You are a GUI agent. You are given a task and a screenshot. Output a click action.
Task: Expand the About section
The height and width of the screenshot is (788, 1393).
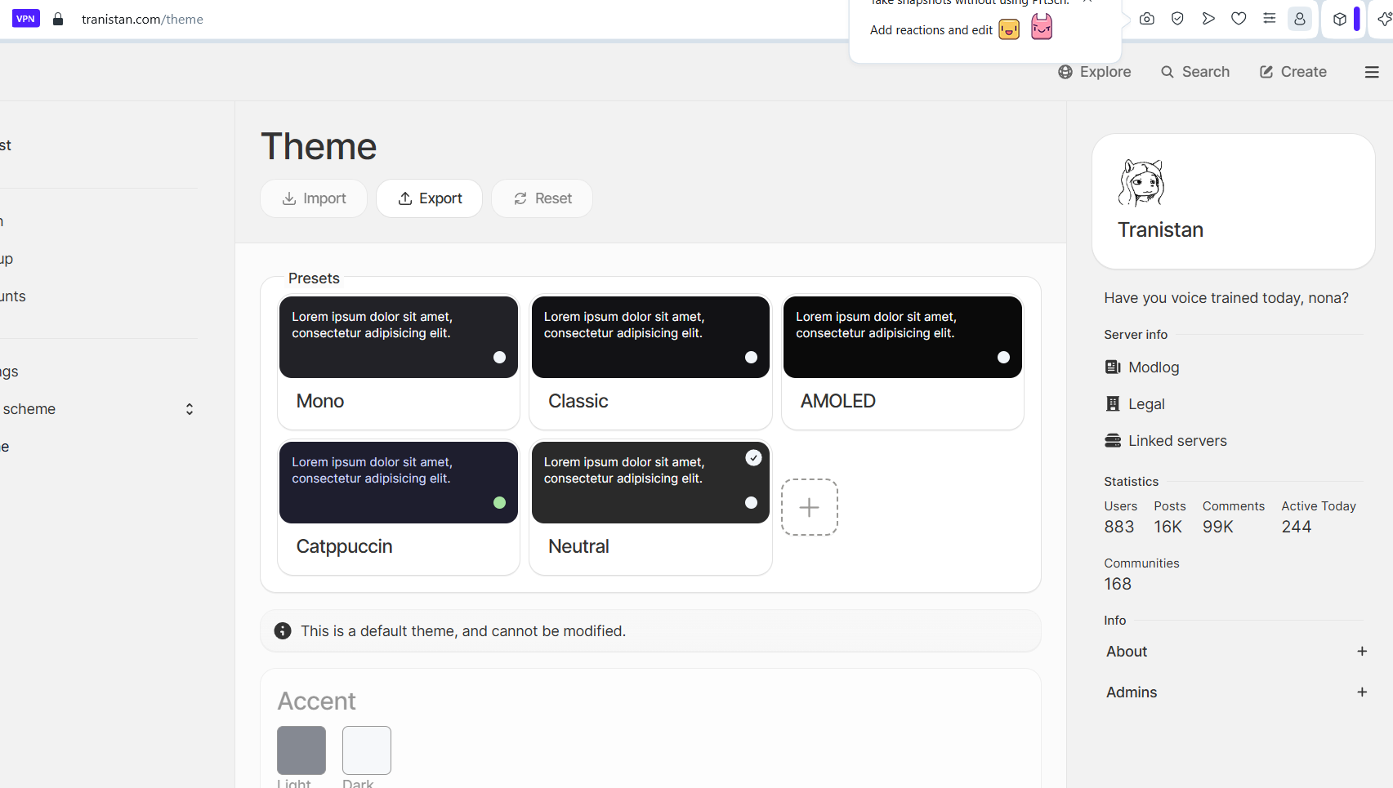[1361, 652]
